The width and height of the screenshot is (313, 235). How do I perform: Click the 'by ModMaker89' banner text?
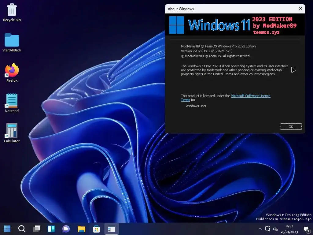tap(275, 26)
